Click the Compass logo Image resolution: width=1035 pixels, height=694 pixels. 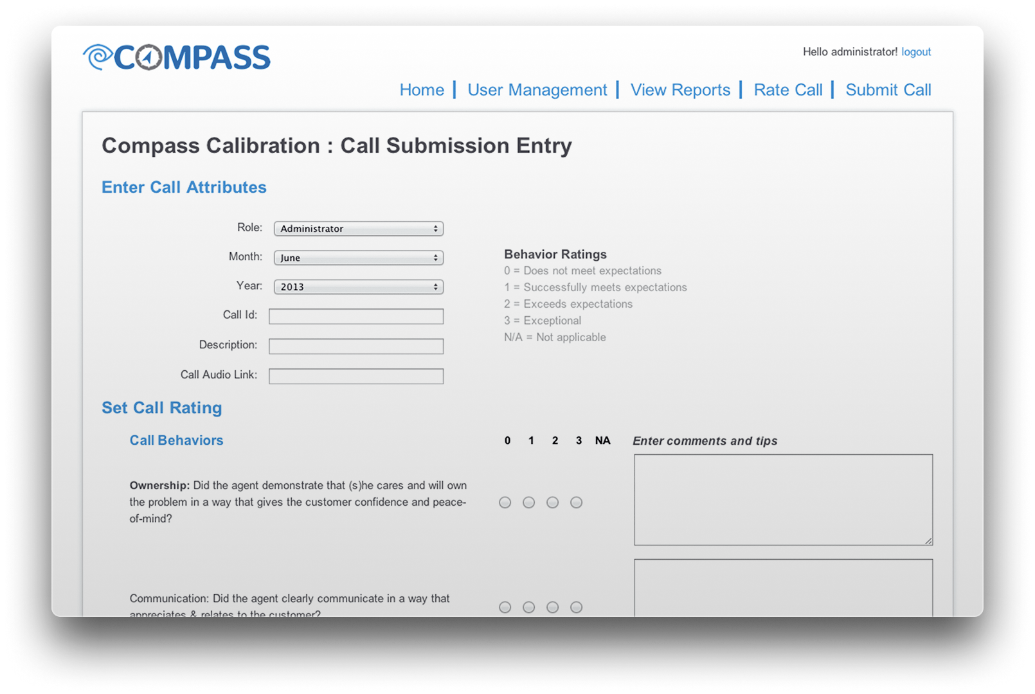[x=177, y=57]
